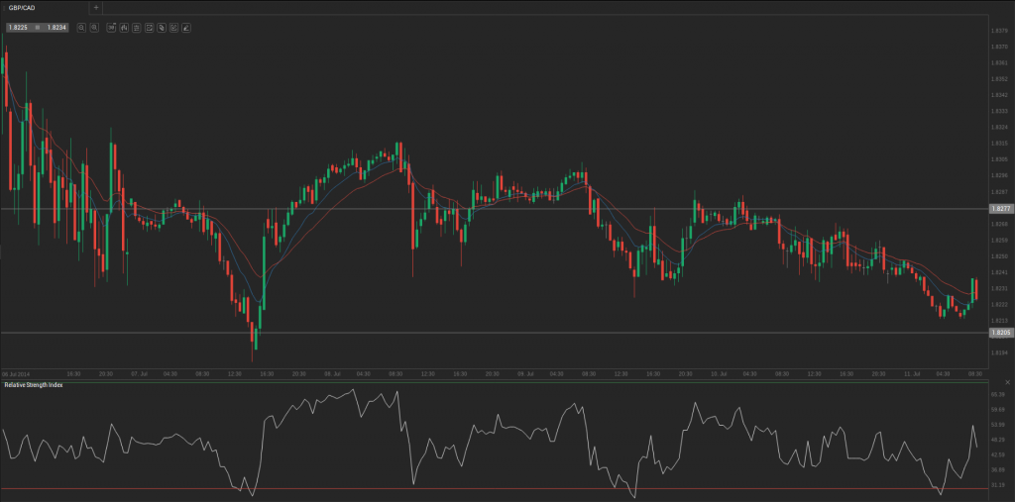1015x502 pixels.
Task: Add a new chart tab with plus
Action: tap(95, 7)
